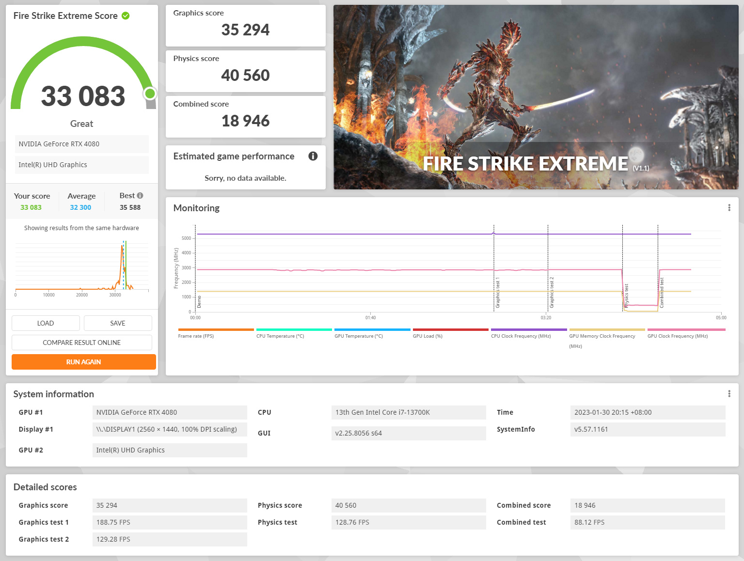
Task: Click the detailed Combined score value 18 946
Action: [x=648, y=505]
